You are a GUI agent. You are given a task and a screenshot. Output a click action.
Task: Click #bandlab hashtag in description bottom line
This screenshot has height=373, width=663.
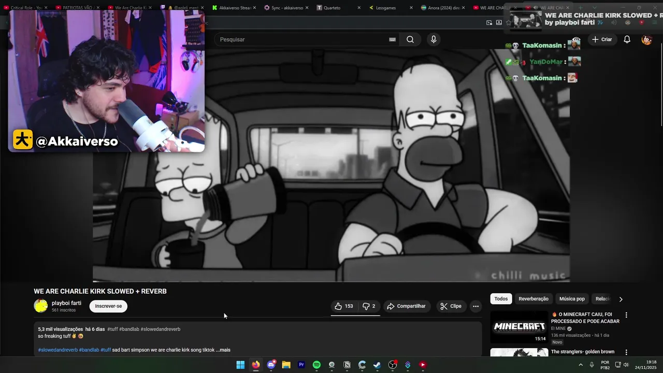(89, 350)
